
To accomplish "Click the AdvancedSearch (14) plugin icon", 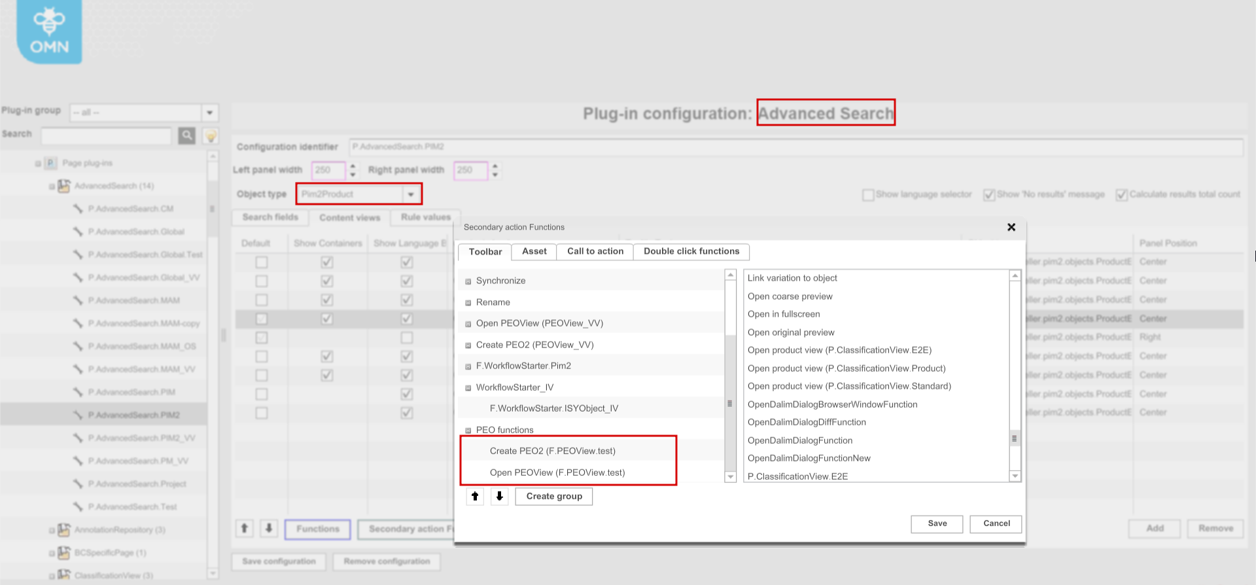I will coord(63,186).
